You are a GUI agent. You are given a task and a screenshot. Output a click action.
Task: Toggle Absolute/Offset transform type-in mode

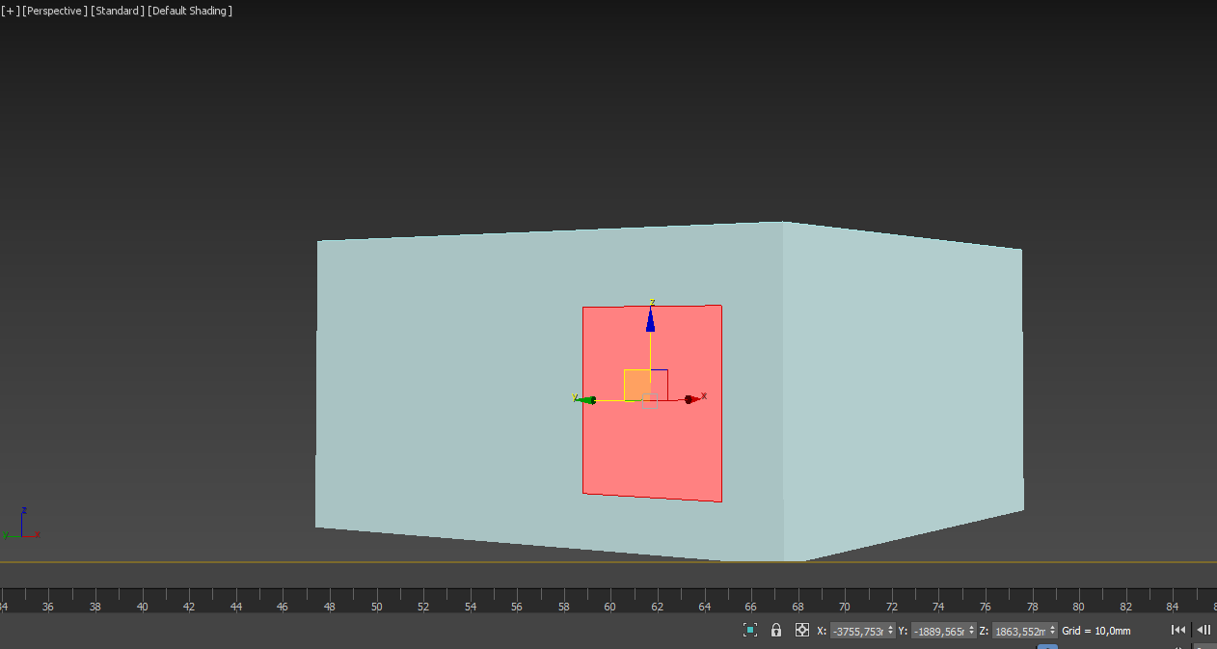click(x=801, y=630)
